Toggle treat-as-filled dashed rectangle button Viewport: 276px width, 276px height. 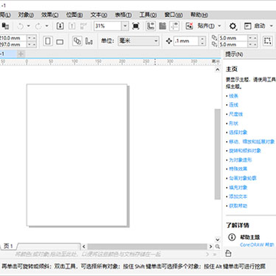268,41
